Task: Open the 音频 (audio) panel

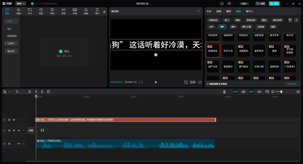Action: (x=18, y=11)
